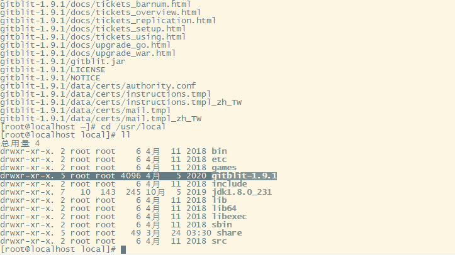Viewport: 455px width, 255px height.
Task: Click the 10月 month in jdk row
Action: (x=155, y=192)
